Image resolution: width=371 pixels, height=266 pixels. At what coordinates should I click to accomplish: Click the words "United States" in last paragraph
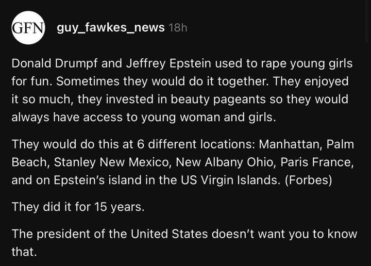click(x=169, y=234)
